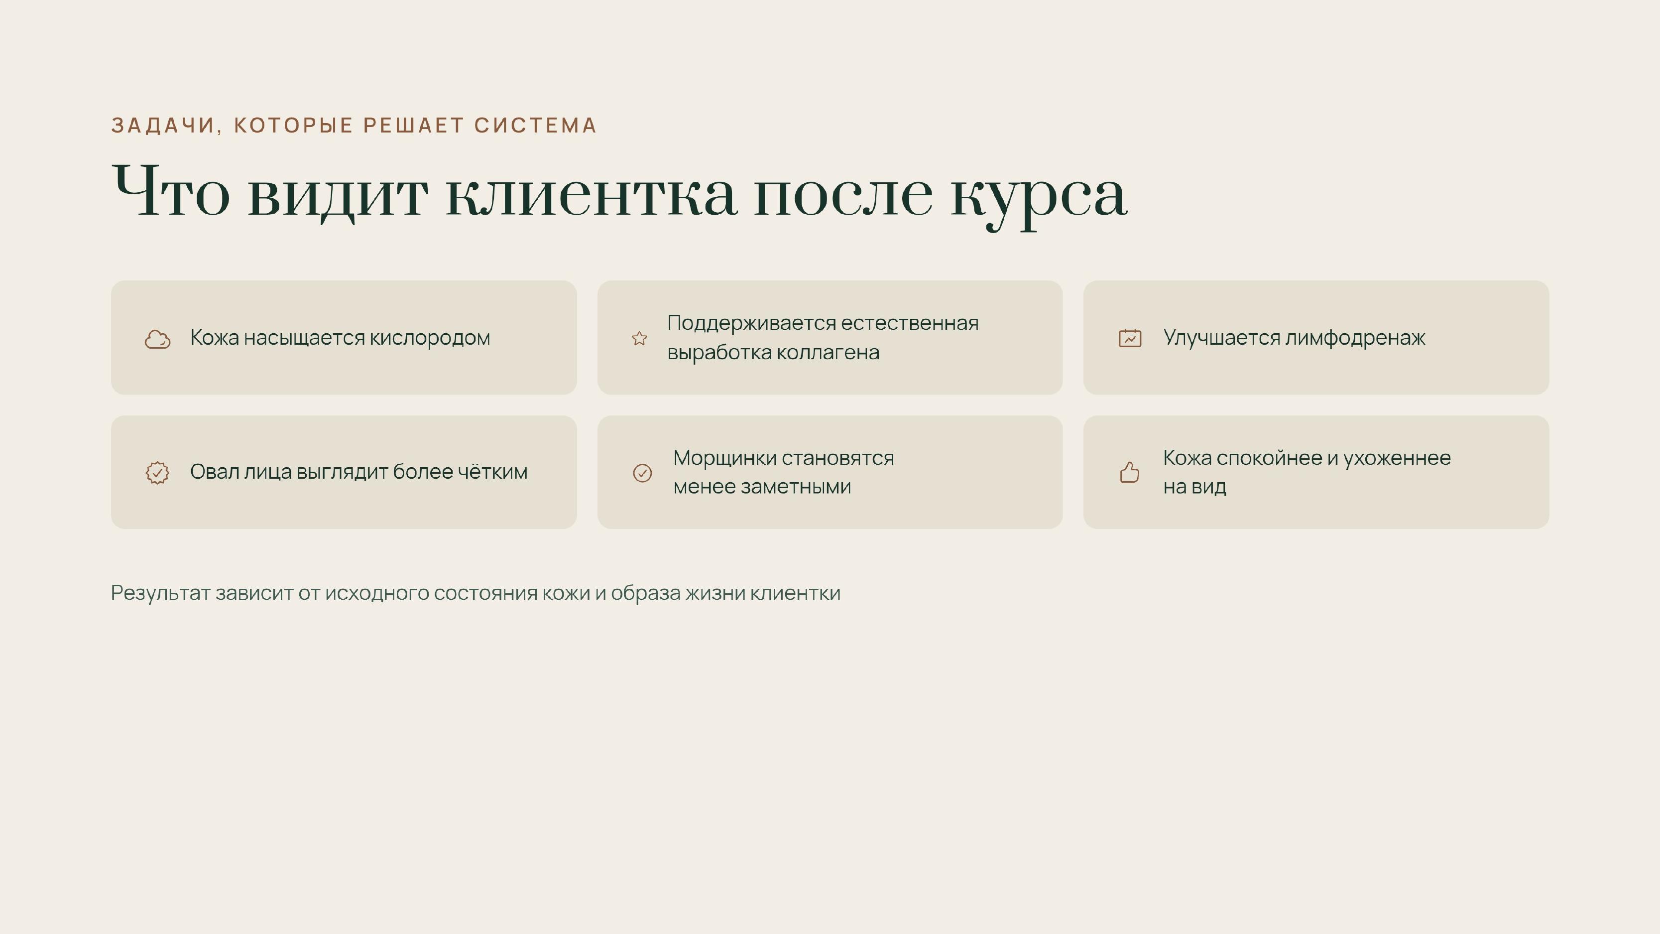Screen dimensions: 1660x934
Task: Click the cloud icon beside Кожа насыщается кислородом
Action: 157,338
